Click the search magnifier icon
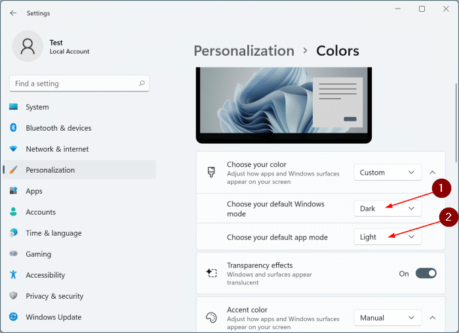This screenshot has height=333, width=459. pos(142,83)
